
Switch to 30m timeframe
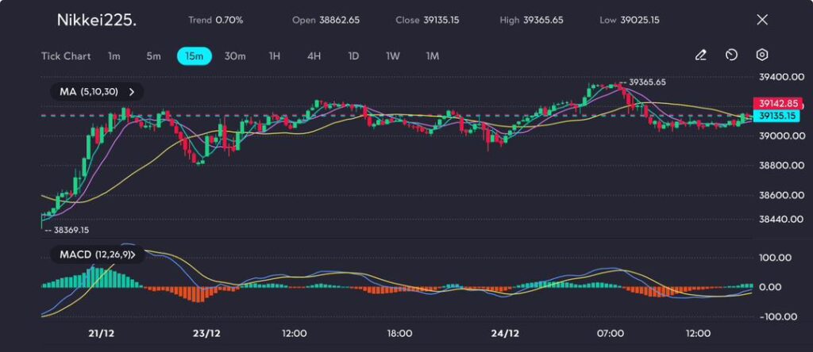pyautogui.click(x=235, y=56)
